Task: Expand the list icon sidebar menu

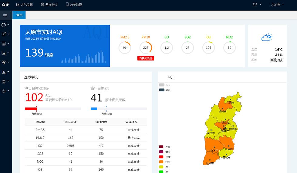Action: [x=4, y=44]
